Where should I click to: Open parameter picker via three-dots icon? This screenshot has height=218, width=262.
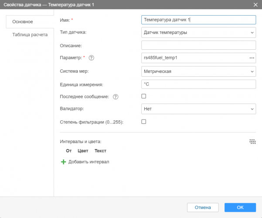point(252,58)
